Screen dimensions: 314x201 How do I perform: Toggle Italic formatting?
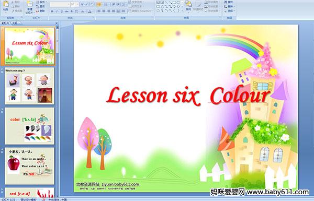tap(57, 11)
